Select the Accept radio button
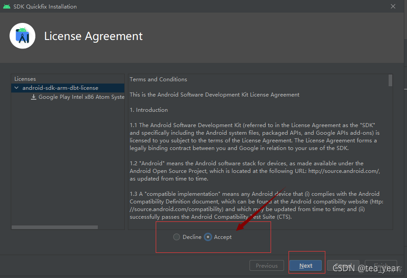This screenshot has height=278, width=407. 208,237
